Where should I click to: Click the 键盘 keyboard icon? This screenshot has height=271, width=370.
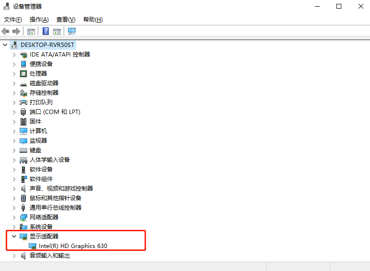23,150
